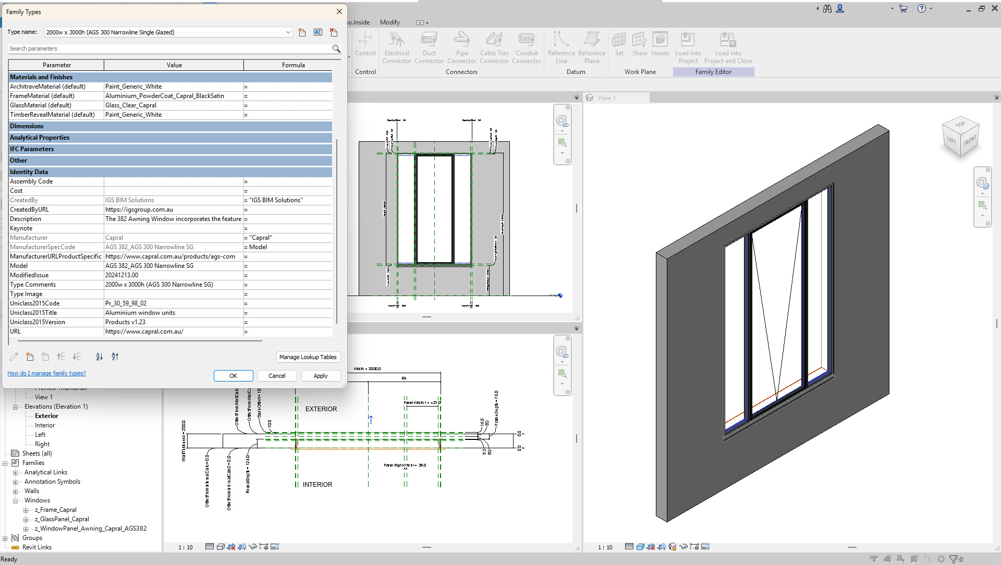Collapse the Families node in Project Browser
The width and height of the screenshot is (1001, 565).
pyautogui.click(x=5, y=463)
